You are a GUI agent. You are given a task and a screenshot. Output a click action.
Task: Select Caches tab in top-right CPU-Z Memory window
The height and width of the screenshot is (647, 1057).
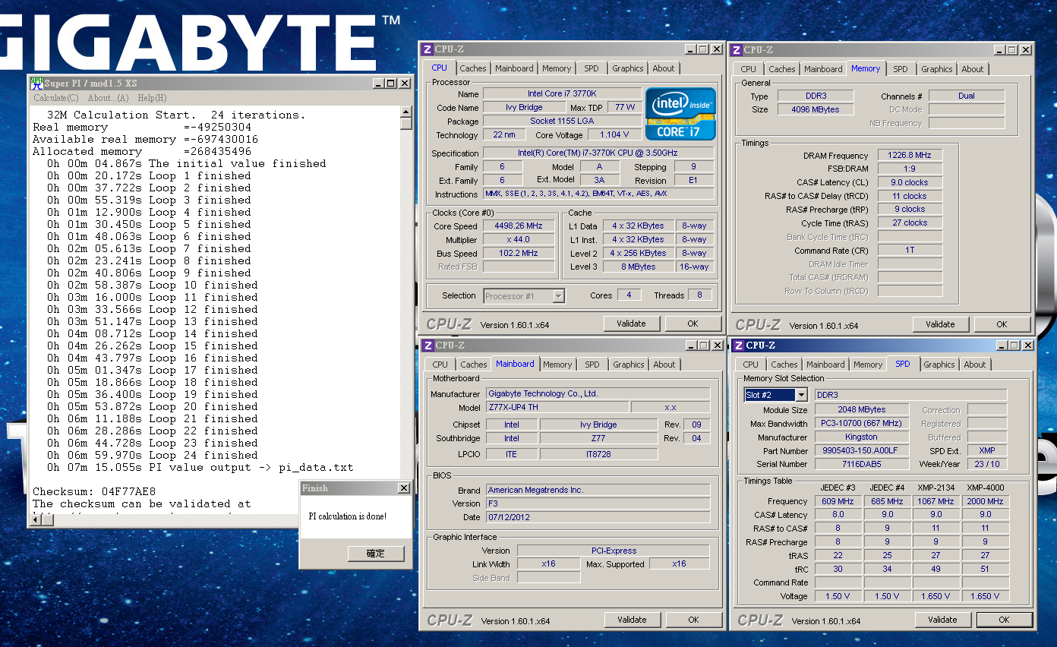pyautogui.click(x=782, y=69)
